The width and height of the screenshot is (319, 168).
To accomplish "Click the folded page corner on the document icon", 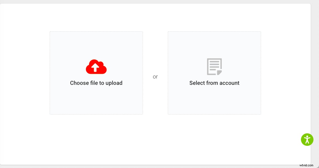I will tap(219, 73).
